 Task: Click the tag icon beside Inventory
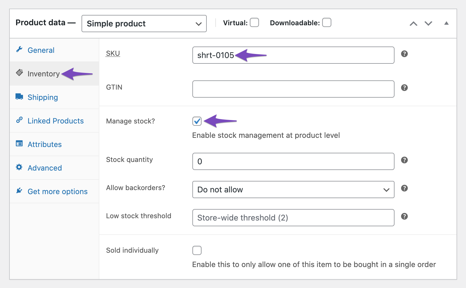[19, 73]
